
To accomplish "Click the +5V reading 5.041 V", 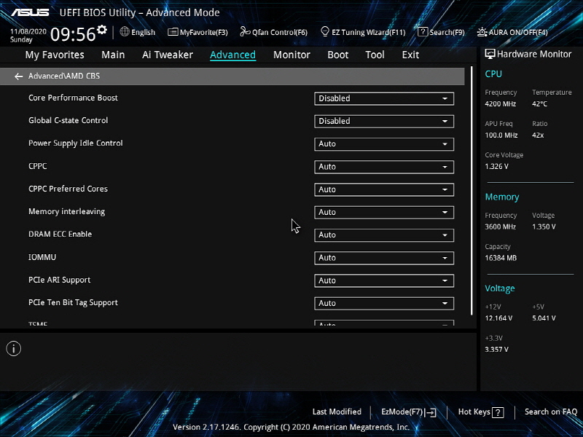I will click(544, 318).
